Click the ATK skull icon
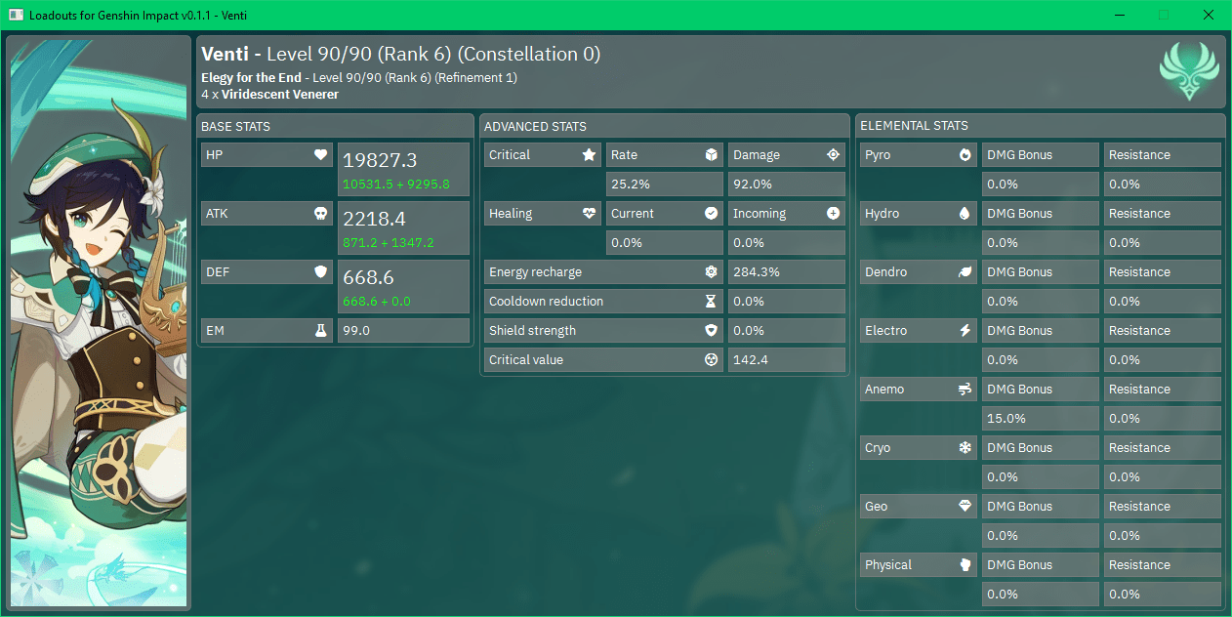1232x617 pixels. [320, 214]
